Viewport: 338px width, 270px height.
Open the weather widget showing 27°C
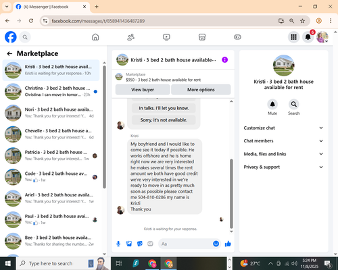point(250,263)
